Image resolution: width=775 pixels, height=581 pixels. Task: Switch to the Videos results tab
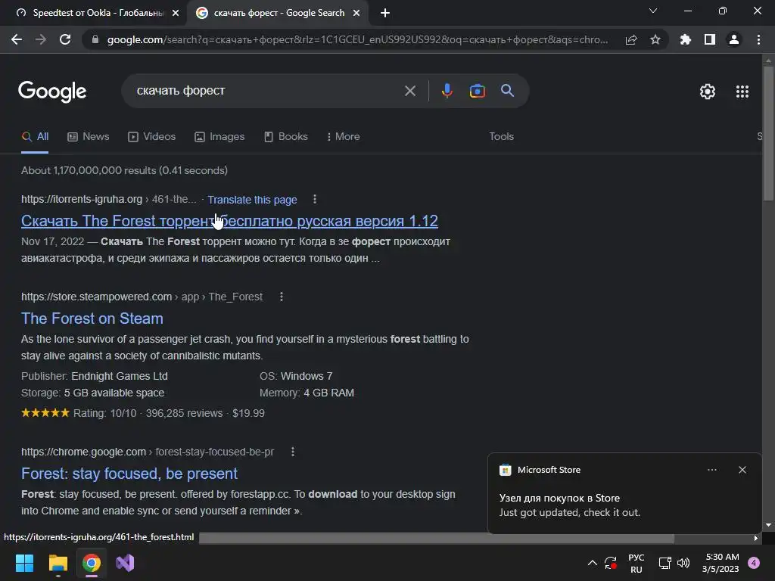click(x=151, y=137)
